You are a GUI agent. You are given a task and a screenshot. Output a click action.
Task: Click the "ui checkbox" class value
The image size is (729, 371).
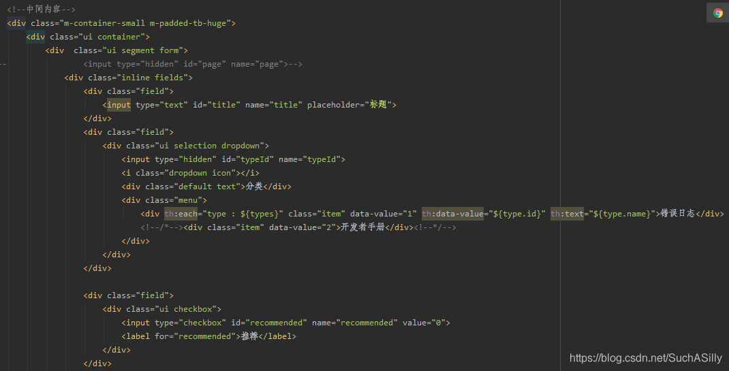[185, 309]
